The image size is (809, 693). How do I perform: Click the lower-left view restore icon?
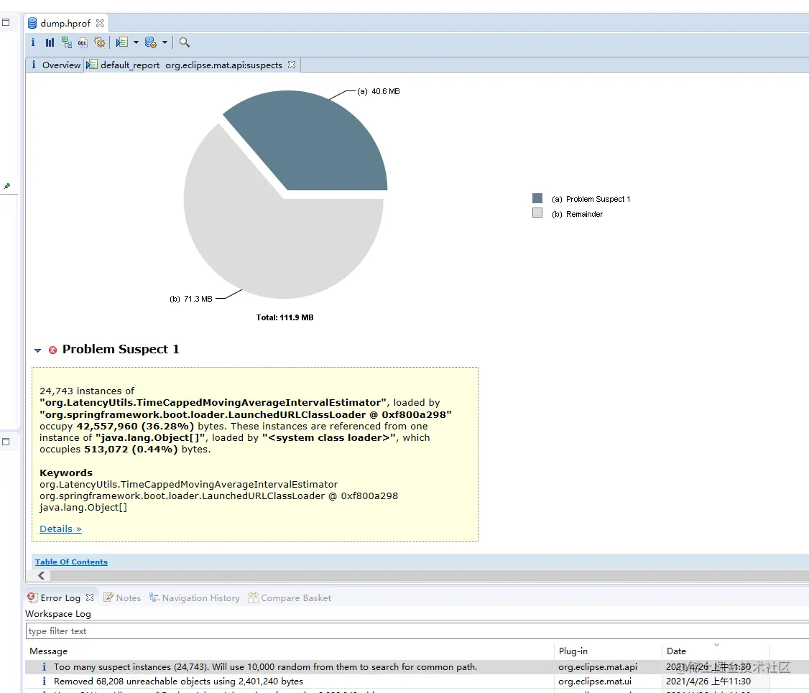pos(6,442)
